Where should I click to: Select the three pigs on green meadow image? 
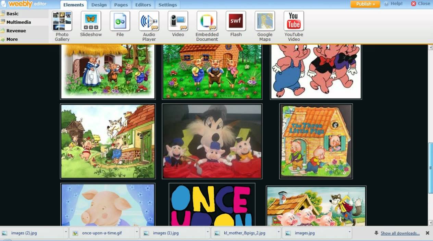pos(212,71)
